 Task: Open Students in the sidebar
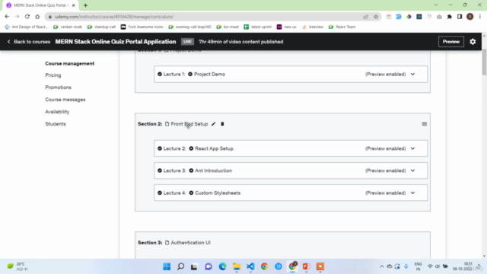[56, 123]
